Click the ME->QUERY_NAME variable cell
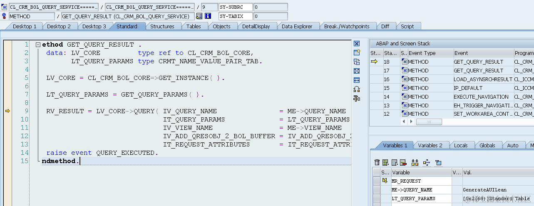Screen dimensions: 534x206 pyautogui.click(x=421, y=189)
